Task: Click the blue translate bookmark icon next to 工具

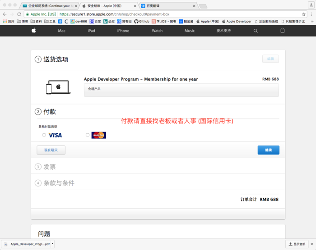Action: click(x=60, y=21)
